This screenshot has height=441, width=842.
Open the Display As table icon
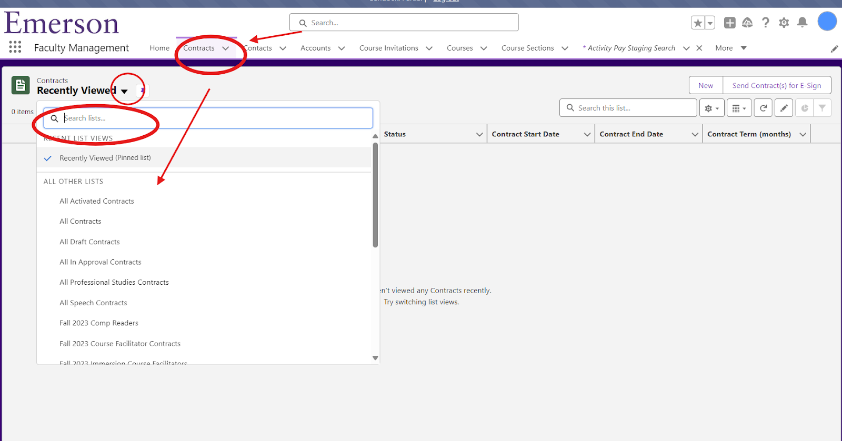click(x=739, y=108)
